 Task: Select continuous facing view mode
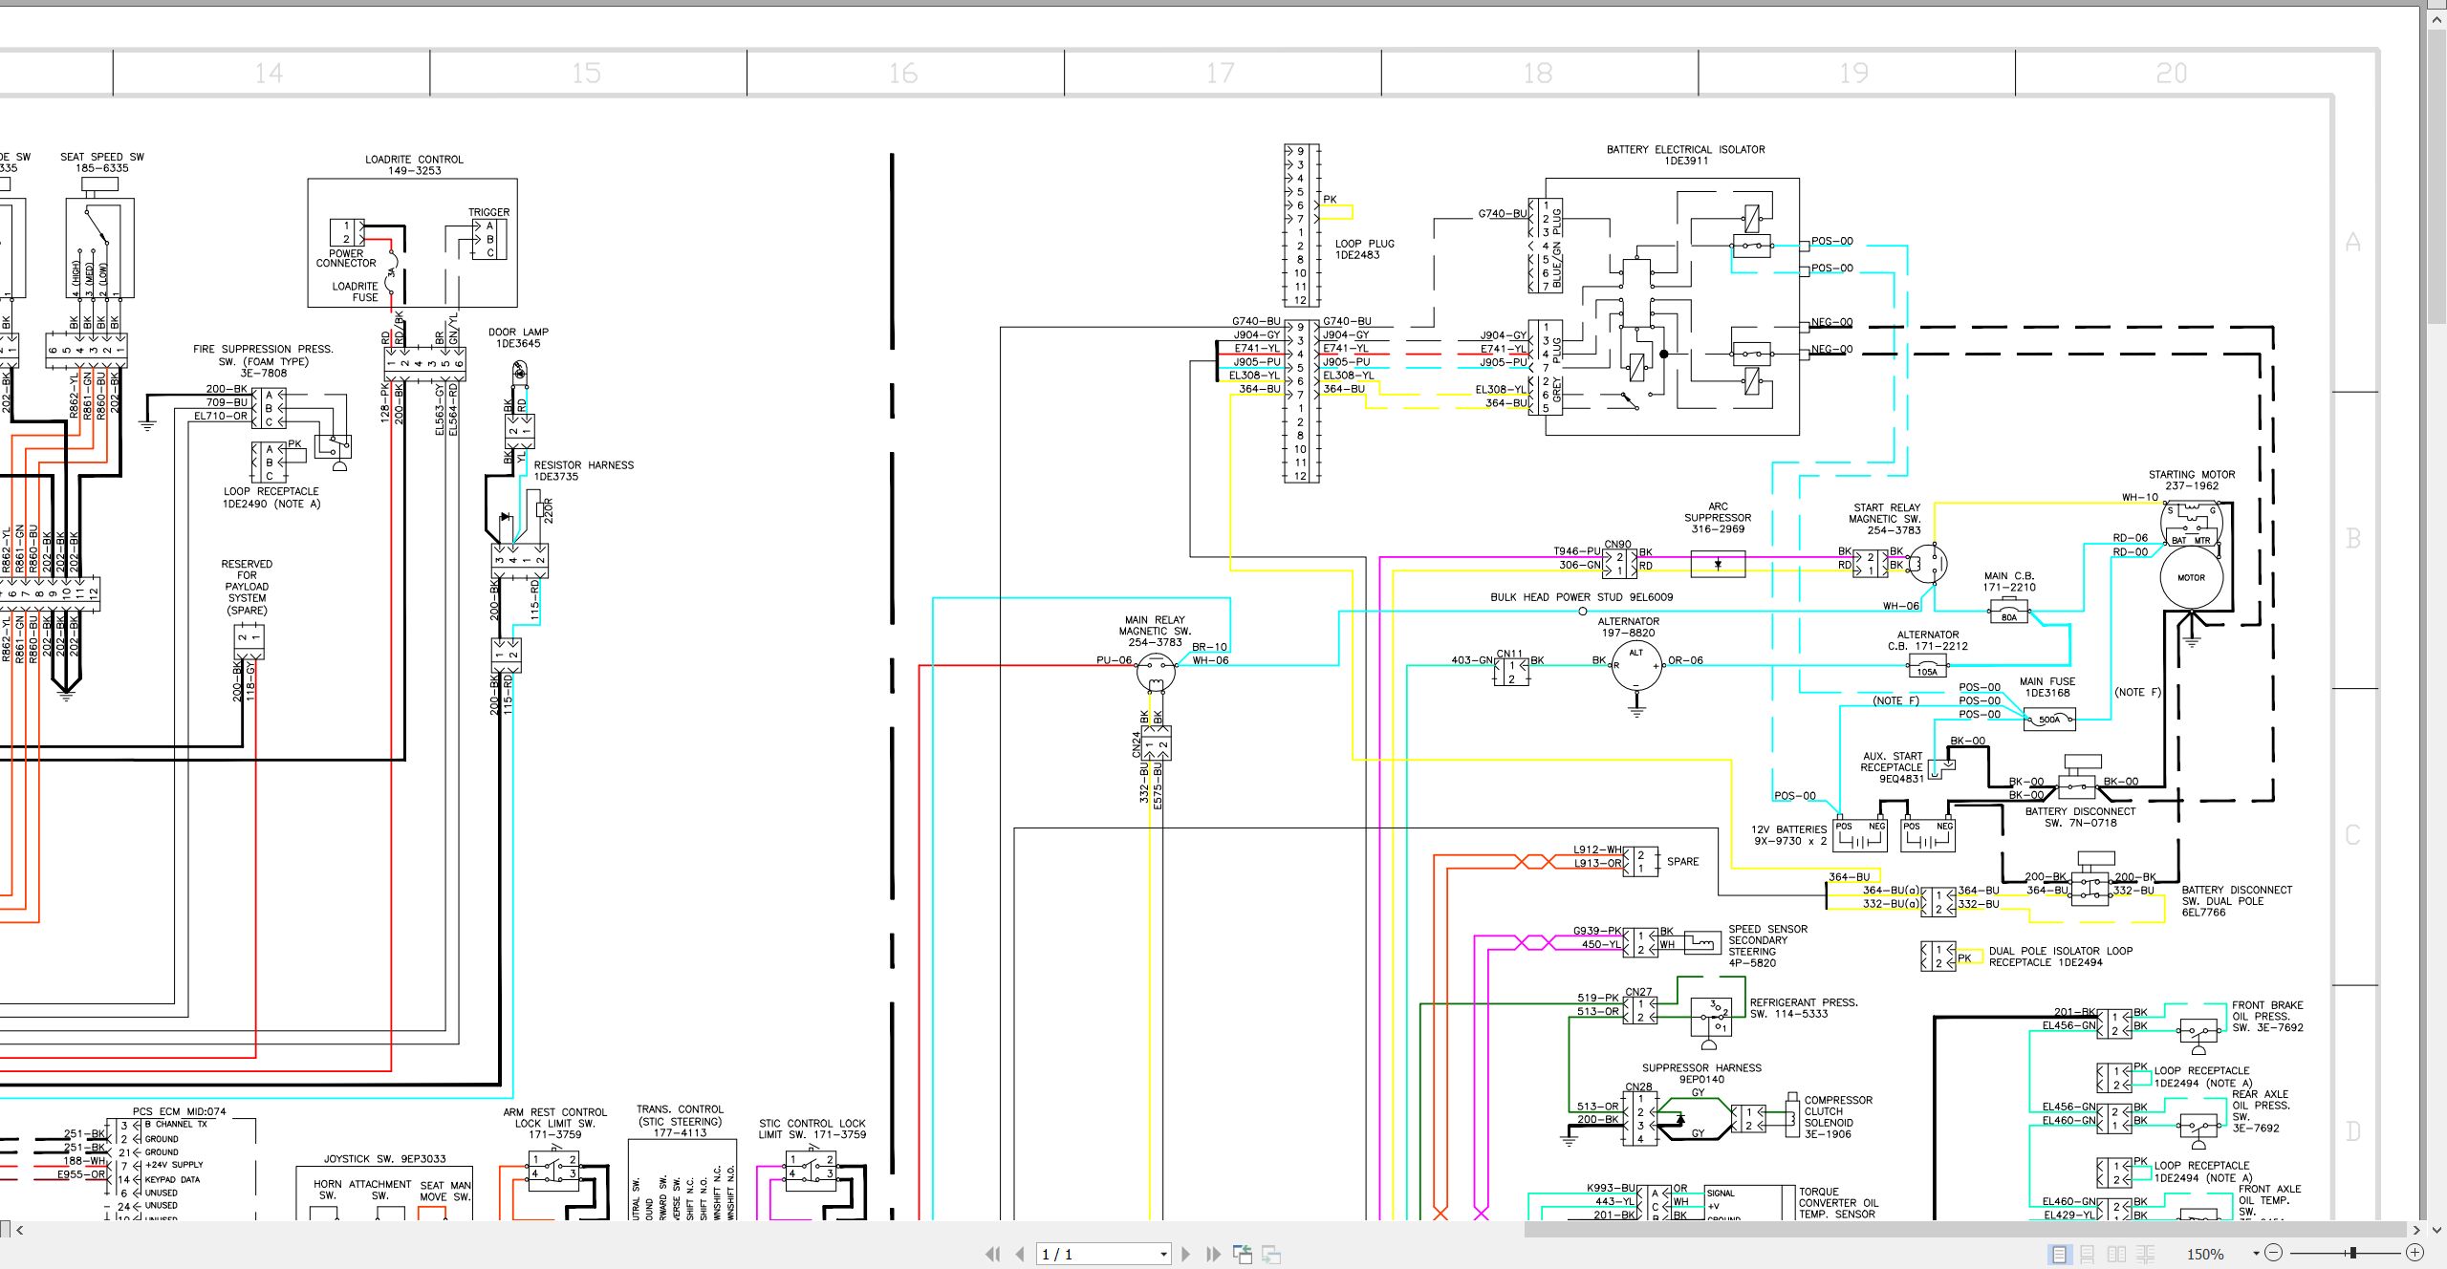pos(2145,1254)
